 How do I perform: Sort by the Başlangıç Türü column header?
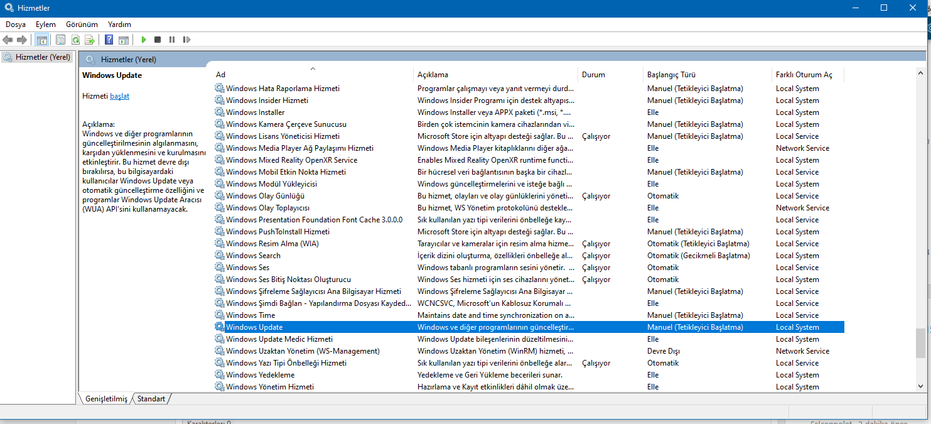(x=708, y=74)
